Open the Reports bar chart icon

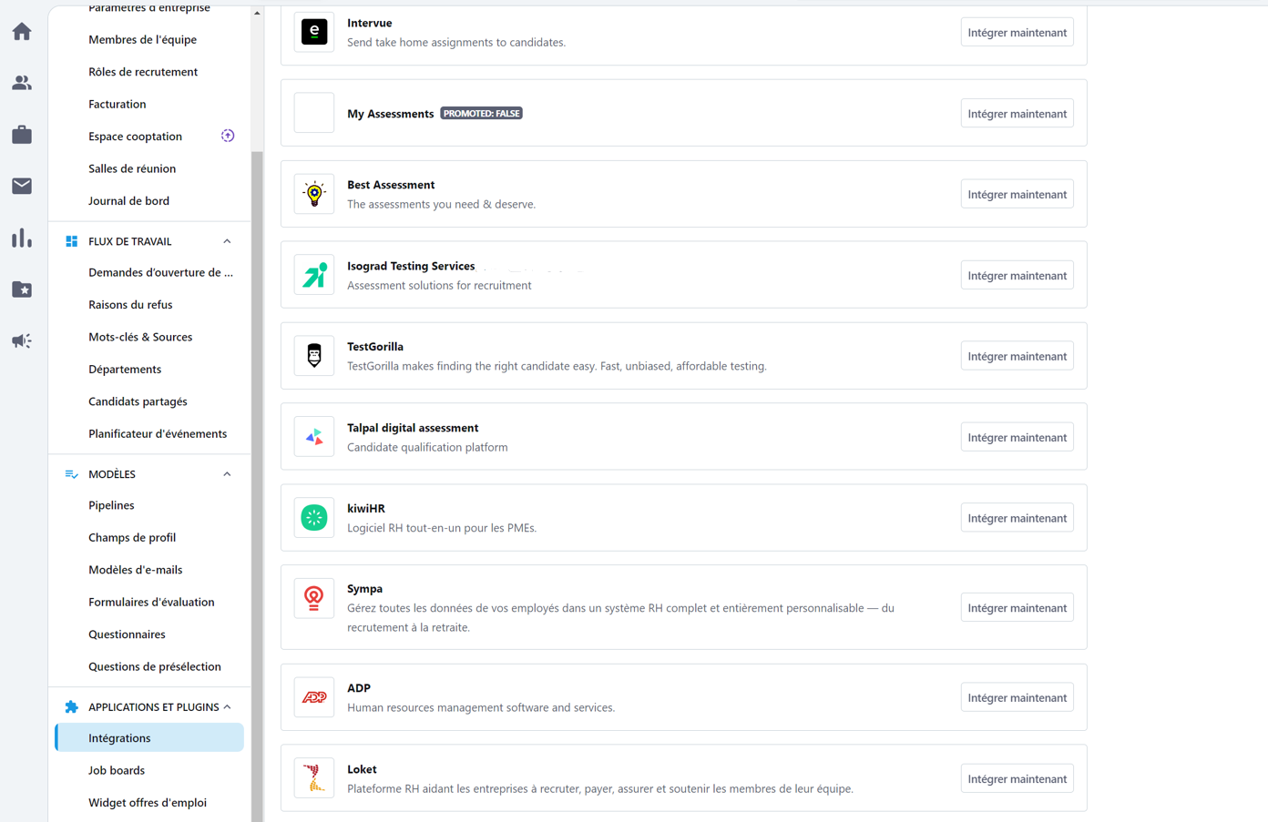click(22, 238)
